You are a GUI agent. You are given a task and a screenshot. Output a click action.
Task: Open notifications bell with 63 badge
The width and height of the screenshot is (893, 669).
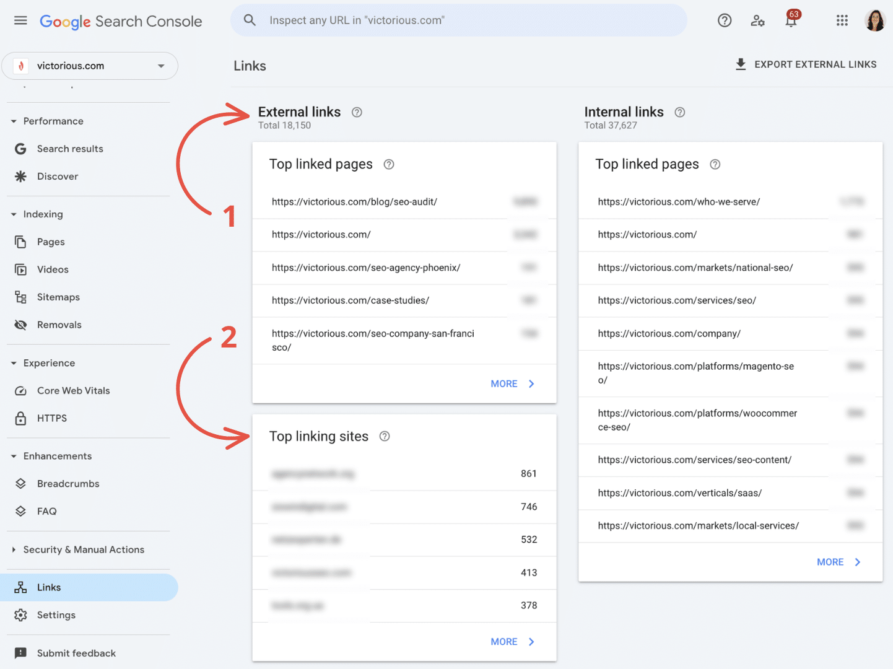pos(791,19)
